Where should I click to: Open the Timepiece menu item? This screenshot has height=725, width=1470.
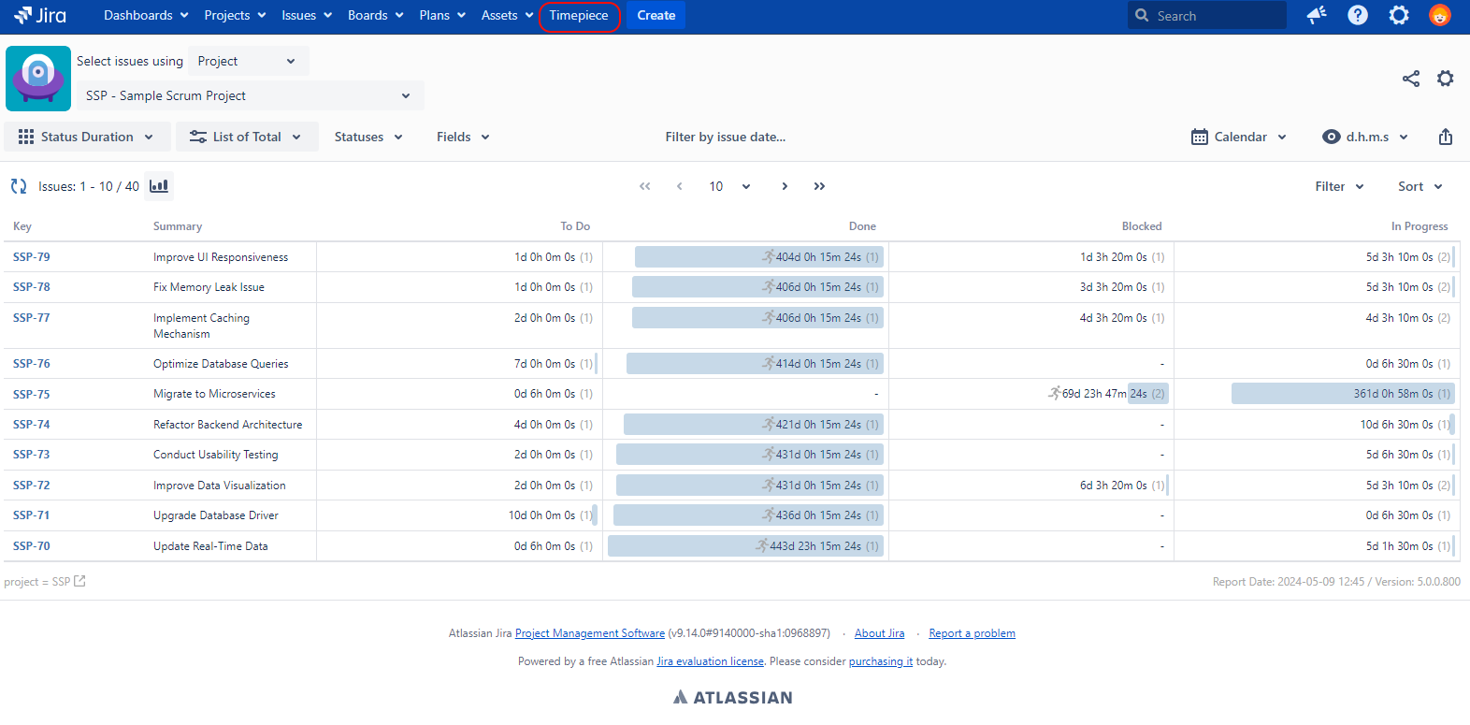pyautogui.click(x=579, y=16)
